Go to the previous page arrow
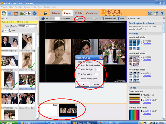This screenshot has height=124, width=166. coord(53,19)
